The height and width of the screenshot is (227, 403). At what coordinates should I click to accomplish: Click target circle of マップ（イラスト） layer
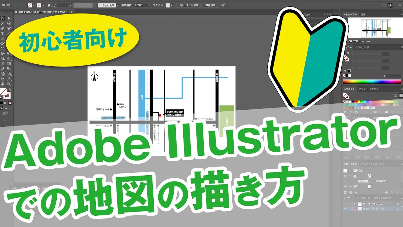(398, 209)
